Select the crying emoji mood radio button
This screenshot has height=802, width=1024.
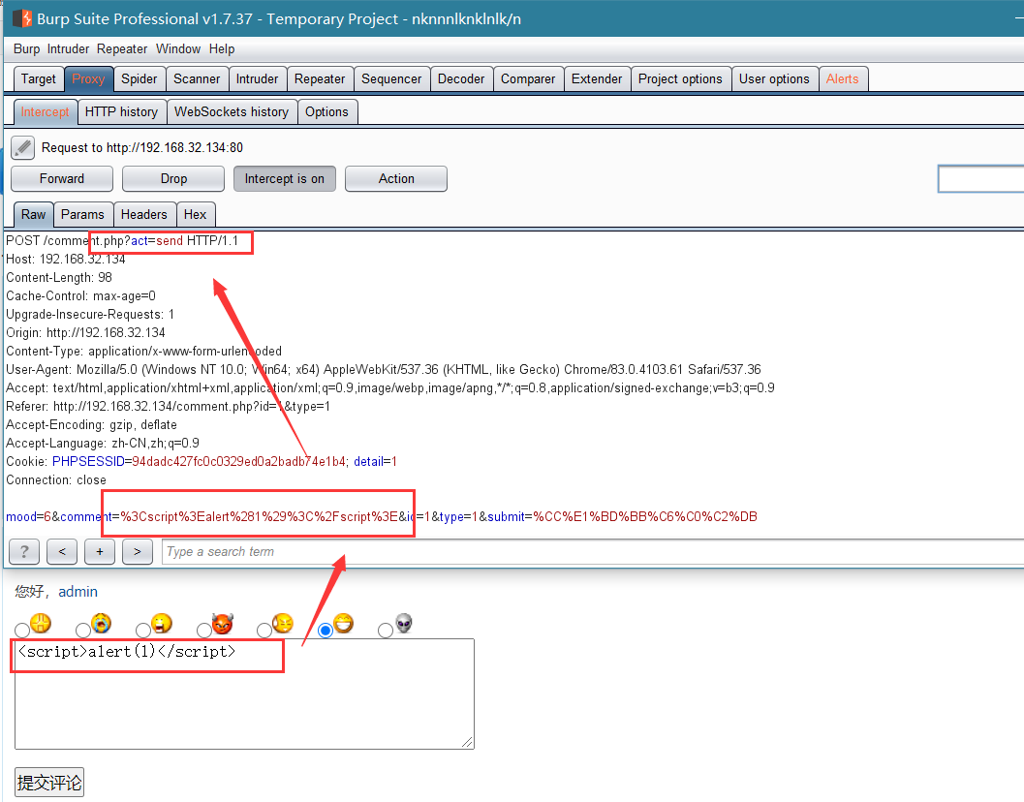coord(83,631)
